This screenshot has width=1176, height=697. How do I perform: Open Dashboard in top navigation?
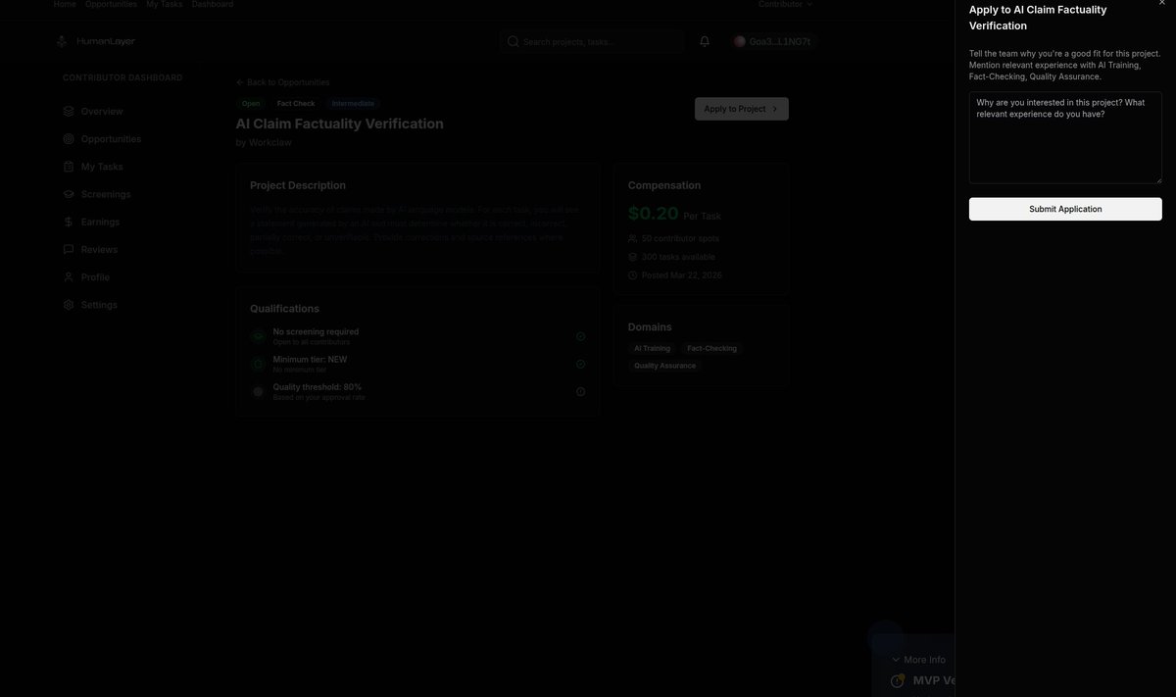tap(213, 4)
